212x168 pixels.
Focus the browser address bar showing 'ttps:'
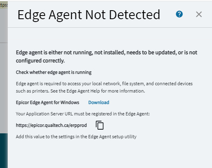[4, 5]
